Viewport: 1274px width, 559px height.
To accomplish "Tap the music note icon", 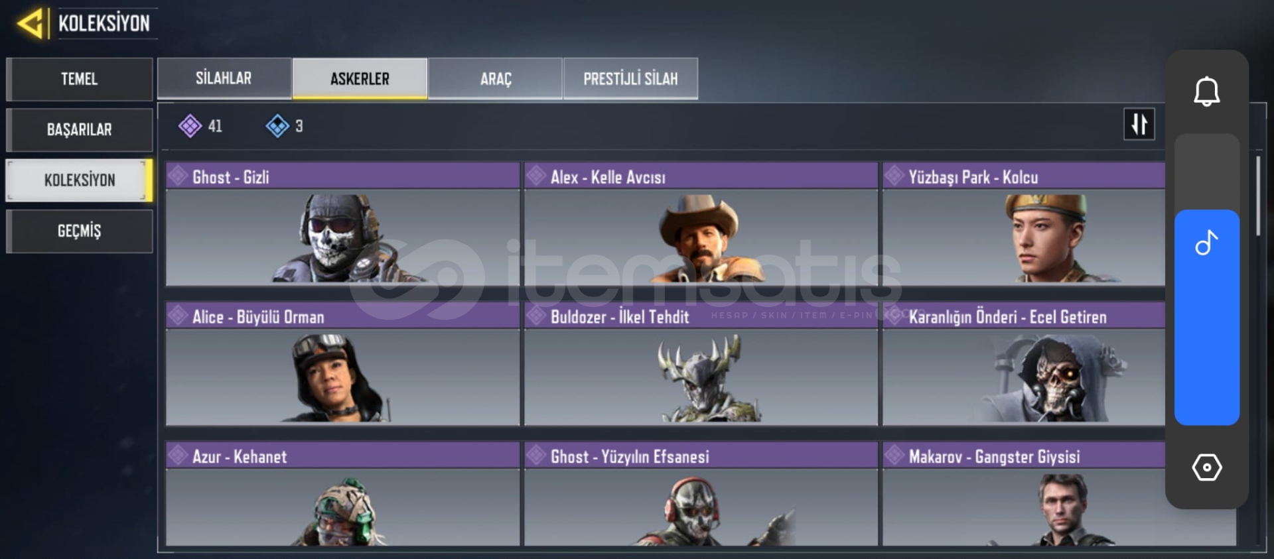I will [1206, 243].
